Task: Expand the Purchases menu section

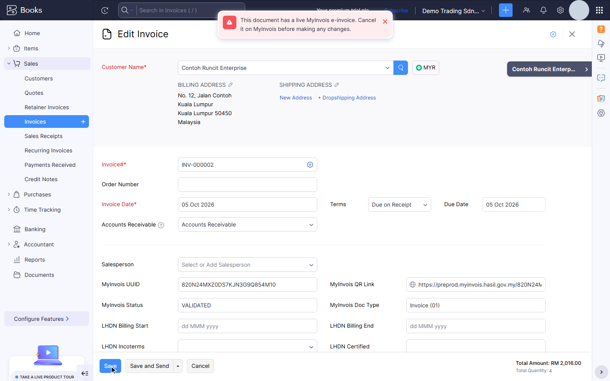Action: coord(37,194)
